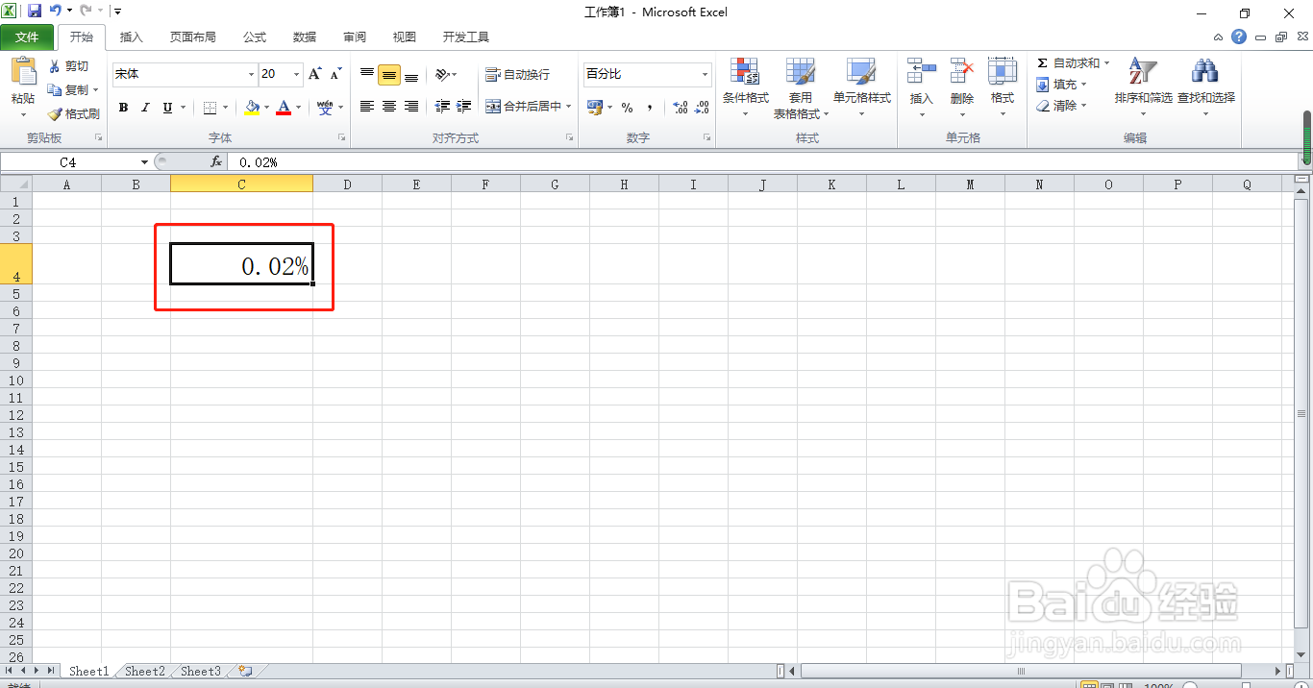Click the Name Box showing C4
The height and width of the screenshot is (688, 1313).
point(70,162)
